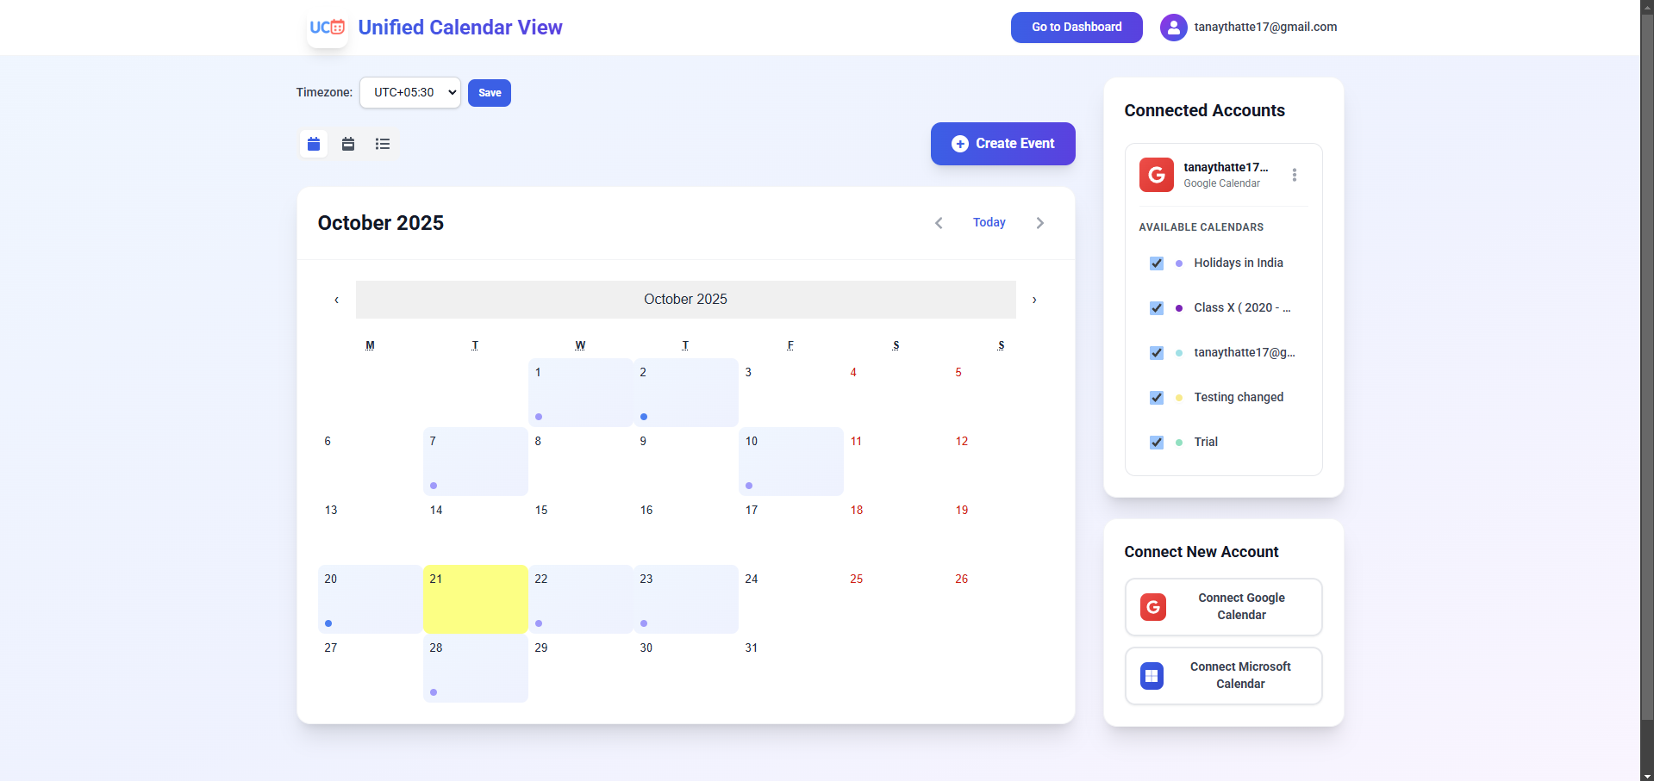Click the purple event dot under October 1
This screenshot has width=1654, height=781.
pyautogui.click(x=539, y=417)
